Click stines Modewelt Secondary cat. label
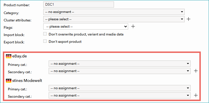209x103 pixels. (20, 97)
